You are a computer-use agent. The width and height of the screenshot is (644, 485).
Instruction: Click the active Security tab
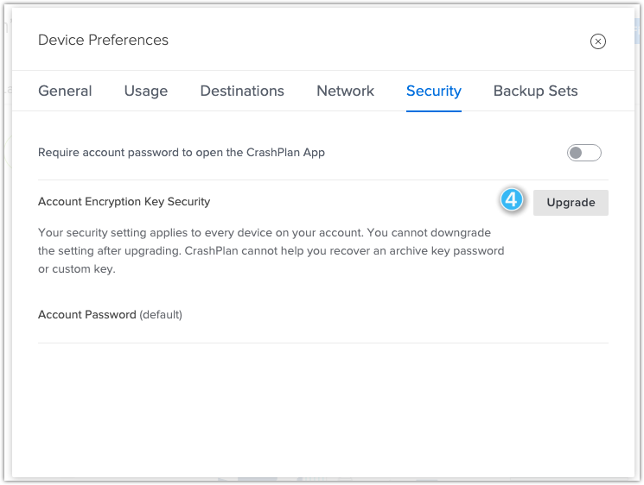tap(434, 91)
